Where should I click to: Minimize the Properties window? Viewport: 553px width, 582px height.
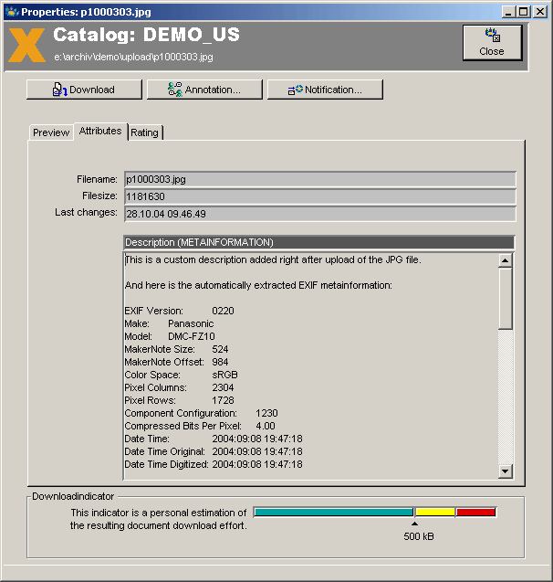pyautogui.click(x=509, y=11)
